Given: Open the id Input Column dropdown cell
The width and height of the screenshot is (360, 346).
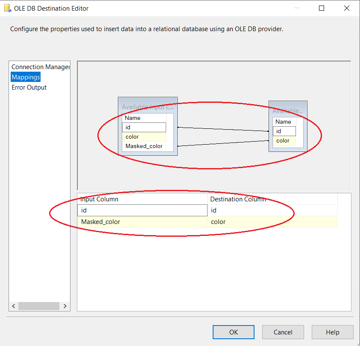Looking at the screenshot, I should [142, 210].
